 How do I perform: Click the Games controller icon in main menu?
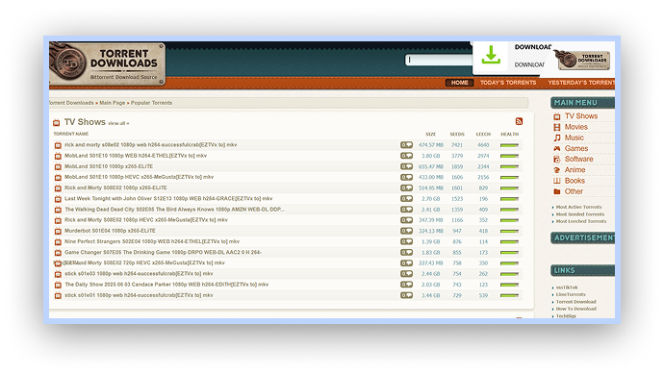[557, 149]
